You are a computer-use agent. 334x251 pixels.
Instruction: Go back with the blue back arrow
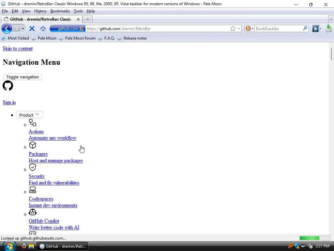pos(7,28)
